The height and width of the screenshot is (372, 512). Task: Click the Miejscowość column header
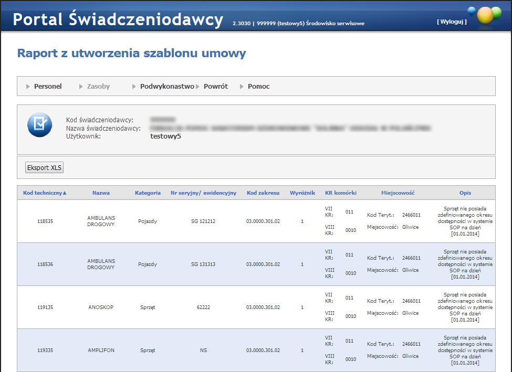[x=398, y=193]
